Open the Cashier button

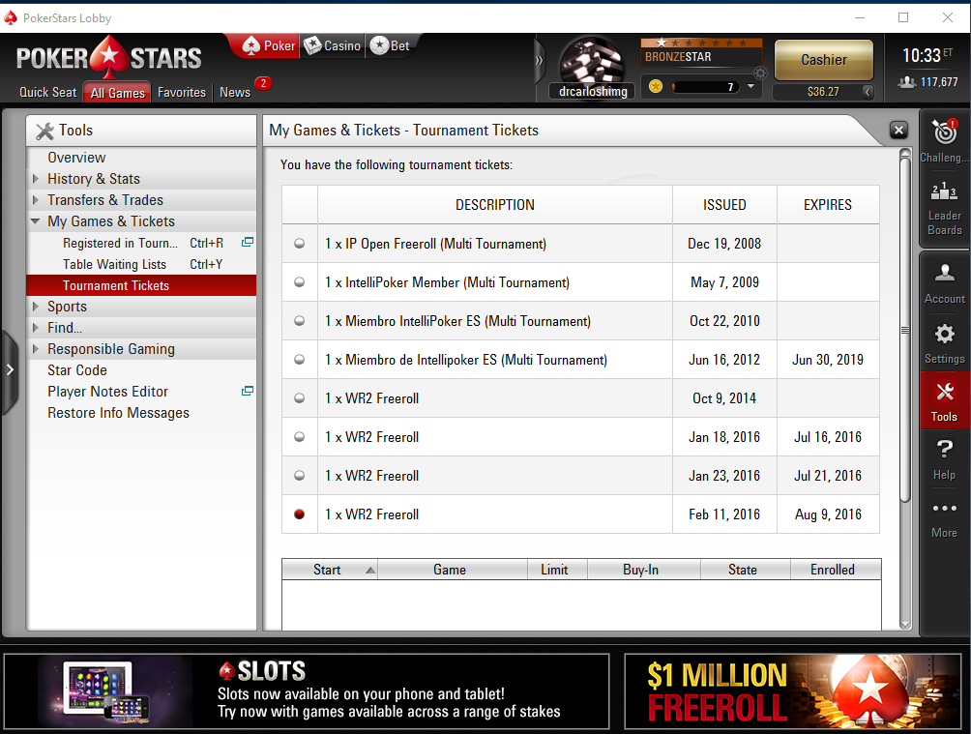(824, 60)
